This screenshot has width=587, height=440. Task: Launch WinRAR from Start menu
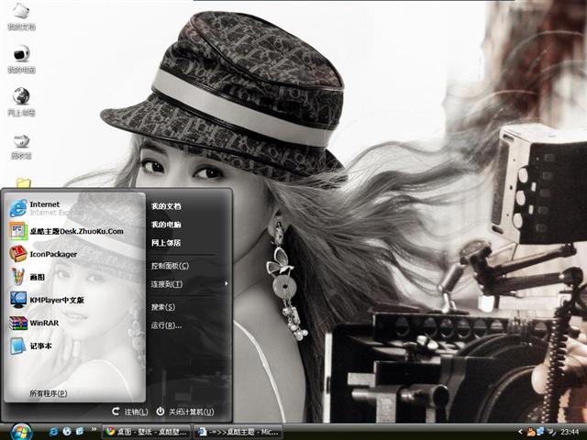point(75,323)
